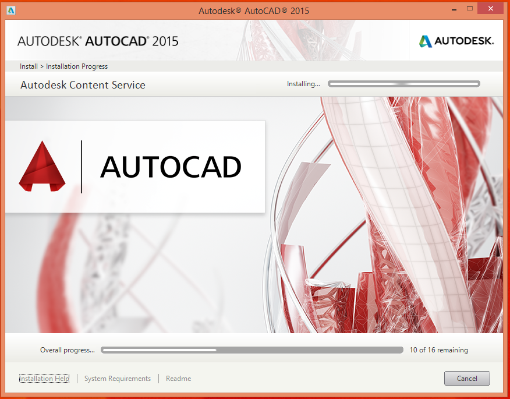Screen dimensions: 510x399
Task: Click the Autodesk logo at top right
Action: 456,41
